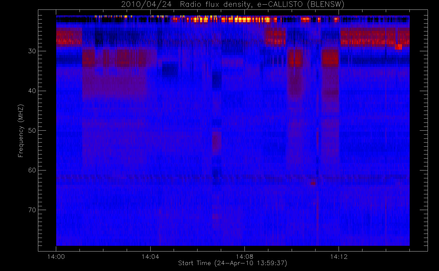Click the 60 MHz frequency tick label

click(x=32, y=170)
